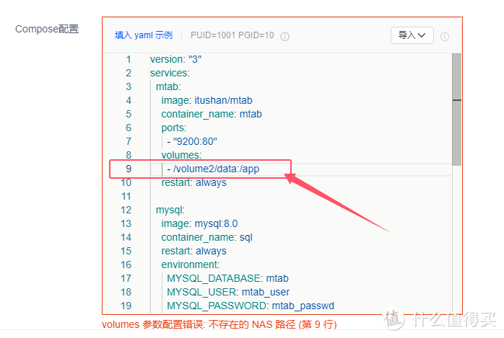Click the restart: always line 10

point(194,183)
